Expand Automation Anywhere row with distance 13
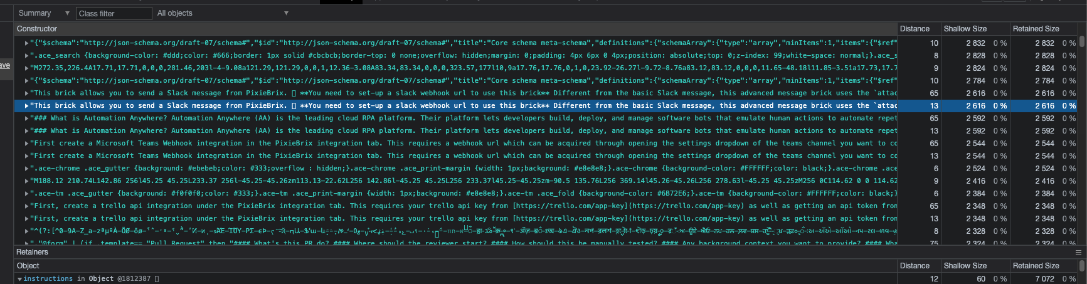Viewport: 1087px width, 284px height. [x=26, y=131]
